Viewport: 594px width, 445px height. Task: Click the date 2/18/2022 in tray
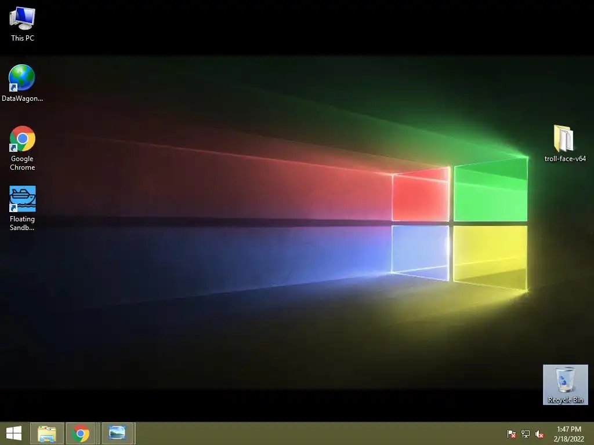pyautogui.click(x=568, y=439)
